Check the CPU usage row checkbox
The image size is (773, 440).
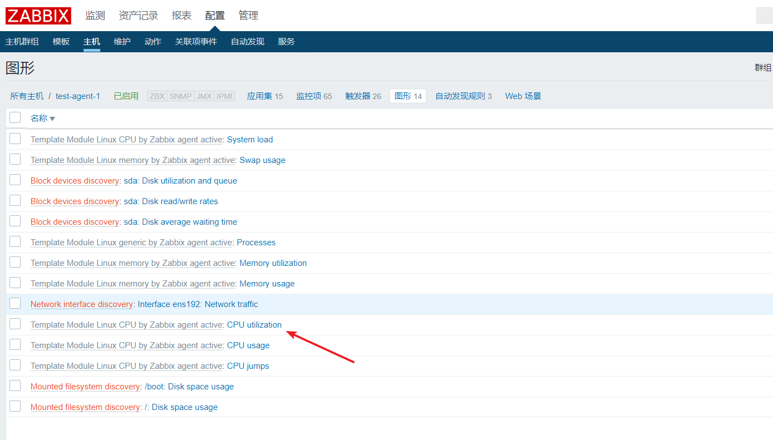pos(15,344)
